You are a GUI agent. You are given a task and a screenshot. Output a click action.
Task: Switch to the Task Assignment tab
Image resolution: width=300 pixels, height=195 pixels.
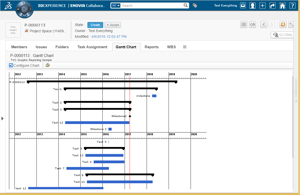coord(92,47)
